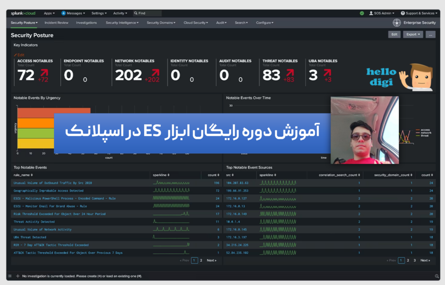Open the Search menu
The width and height of the screenshot is (445, 285).
click(x=241, y=23)
